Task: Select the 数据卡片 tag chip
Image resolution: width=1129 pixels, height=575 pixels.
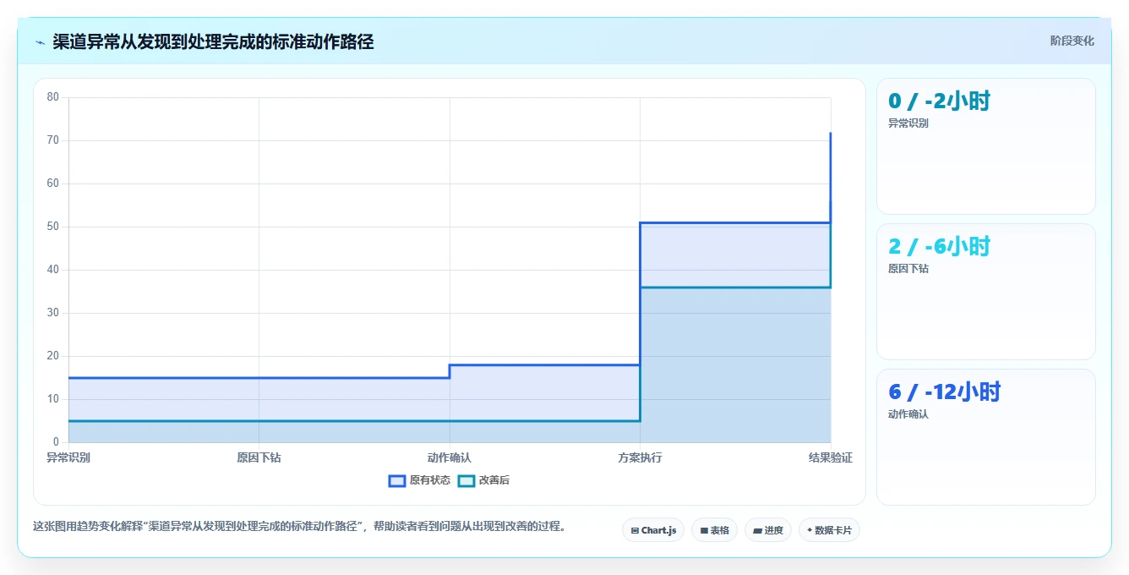Action: coord(829,530)
